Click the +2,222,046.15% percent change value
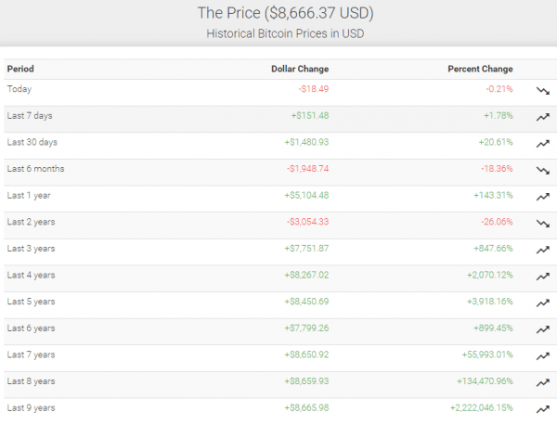This screenshot has width=557, height=425. [482, 408]
